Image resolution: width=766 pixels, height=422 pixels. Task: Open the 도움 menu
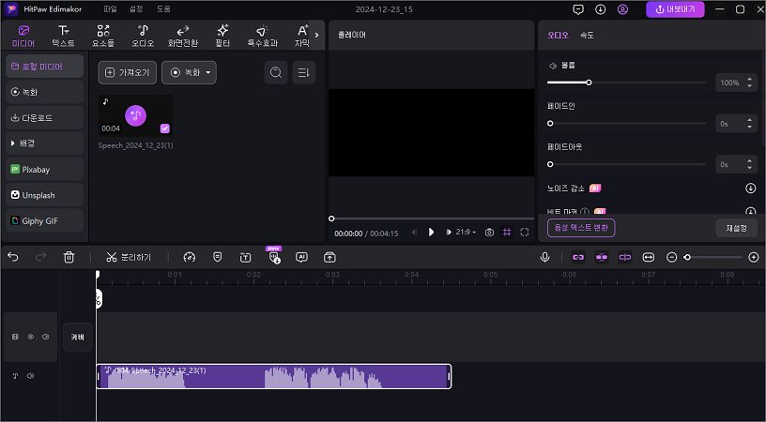pyautogui.click(x=163, y=9)
